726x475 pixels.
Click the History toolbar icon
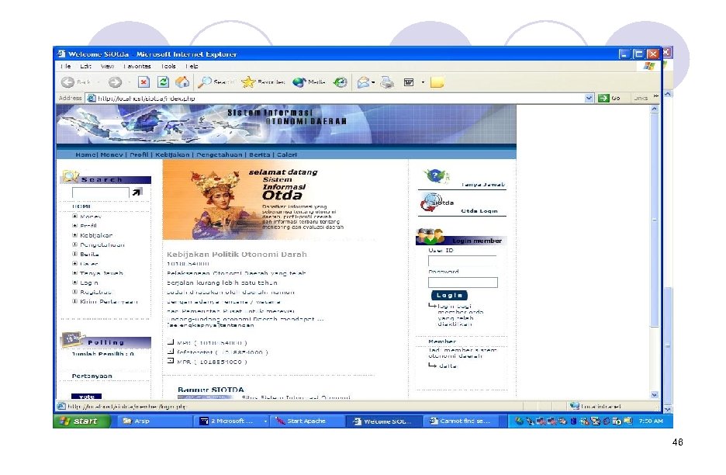coord(341,82)
